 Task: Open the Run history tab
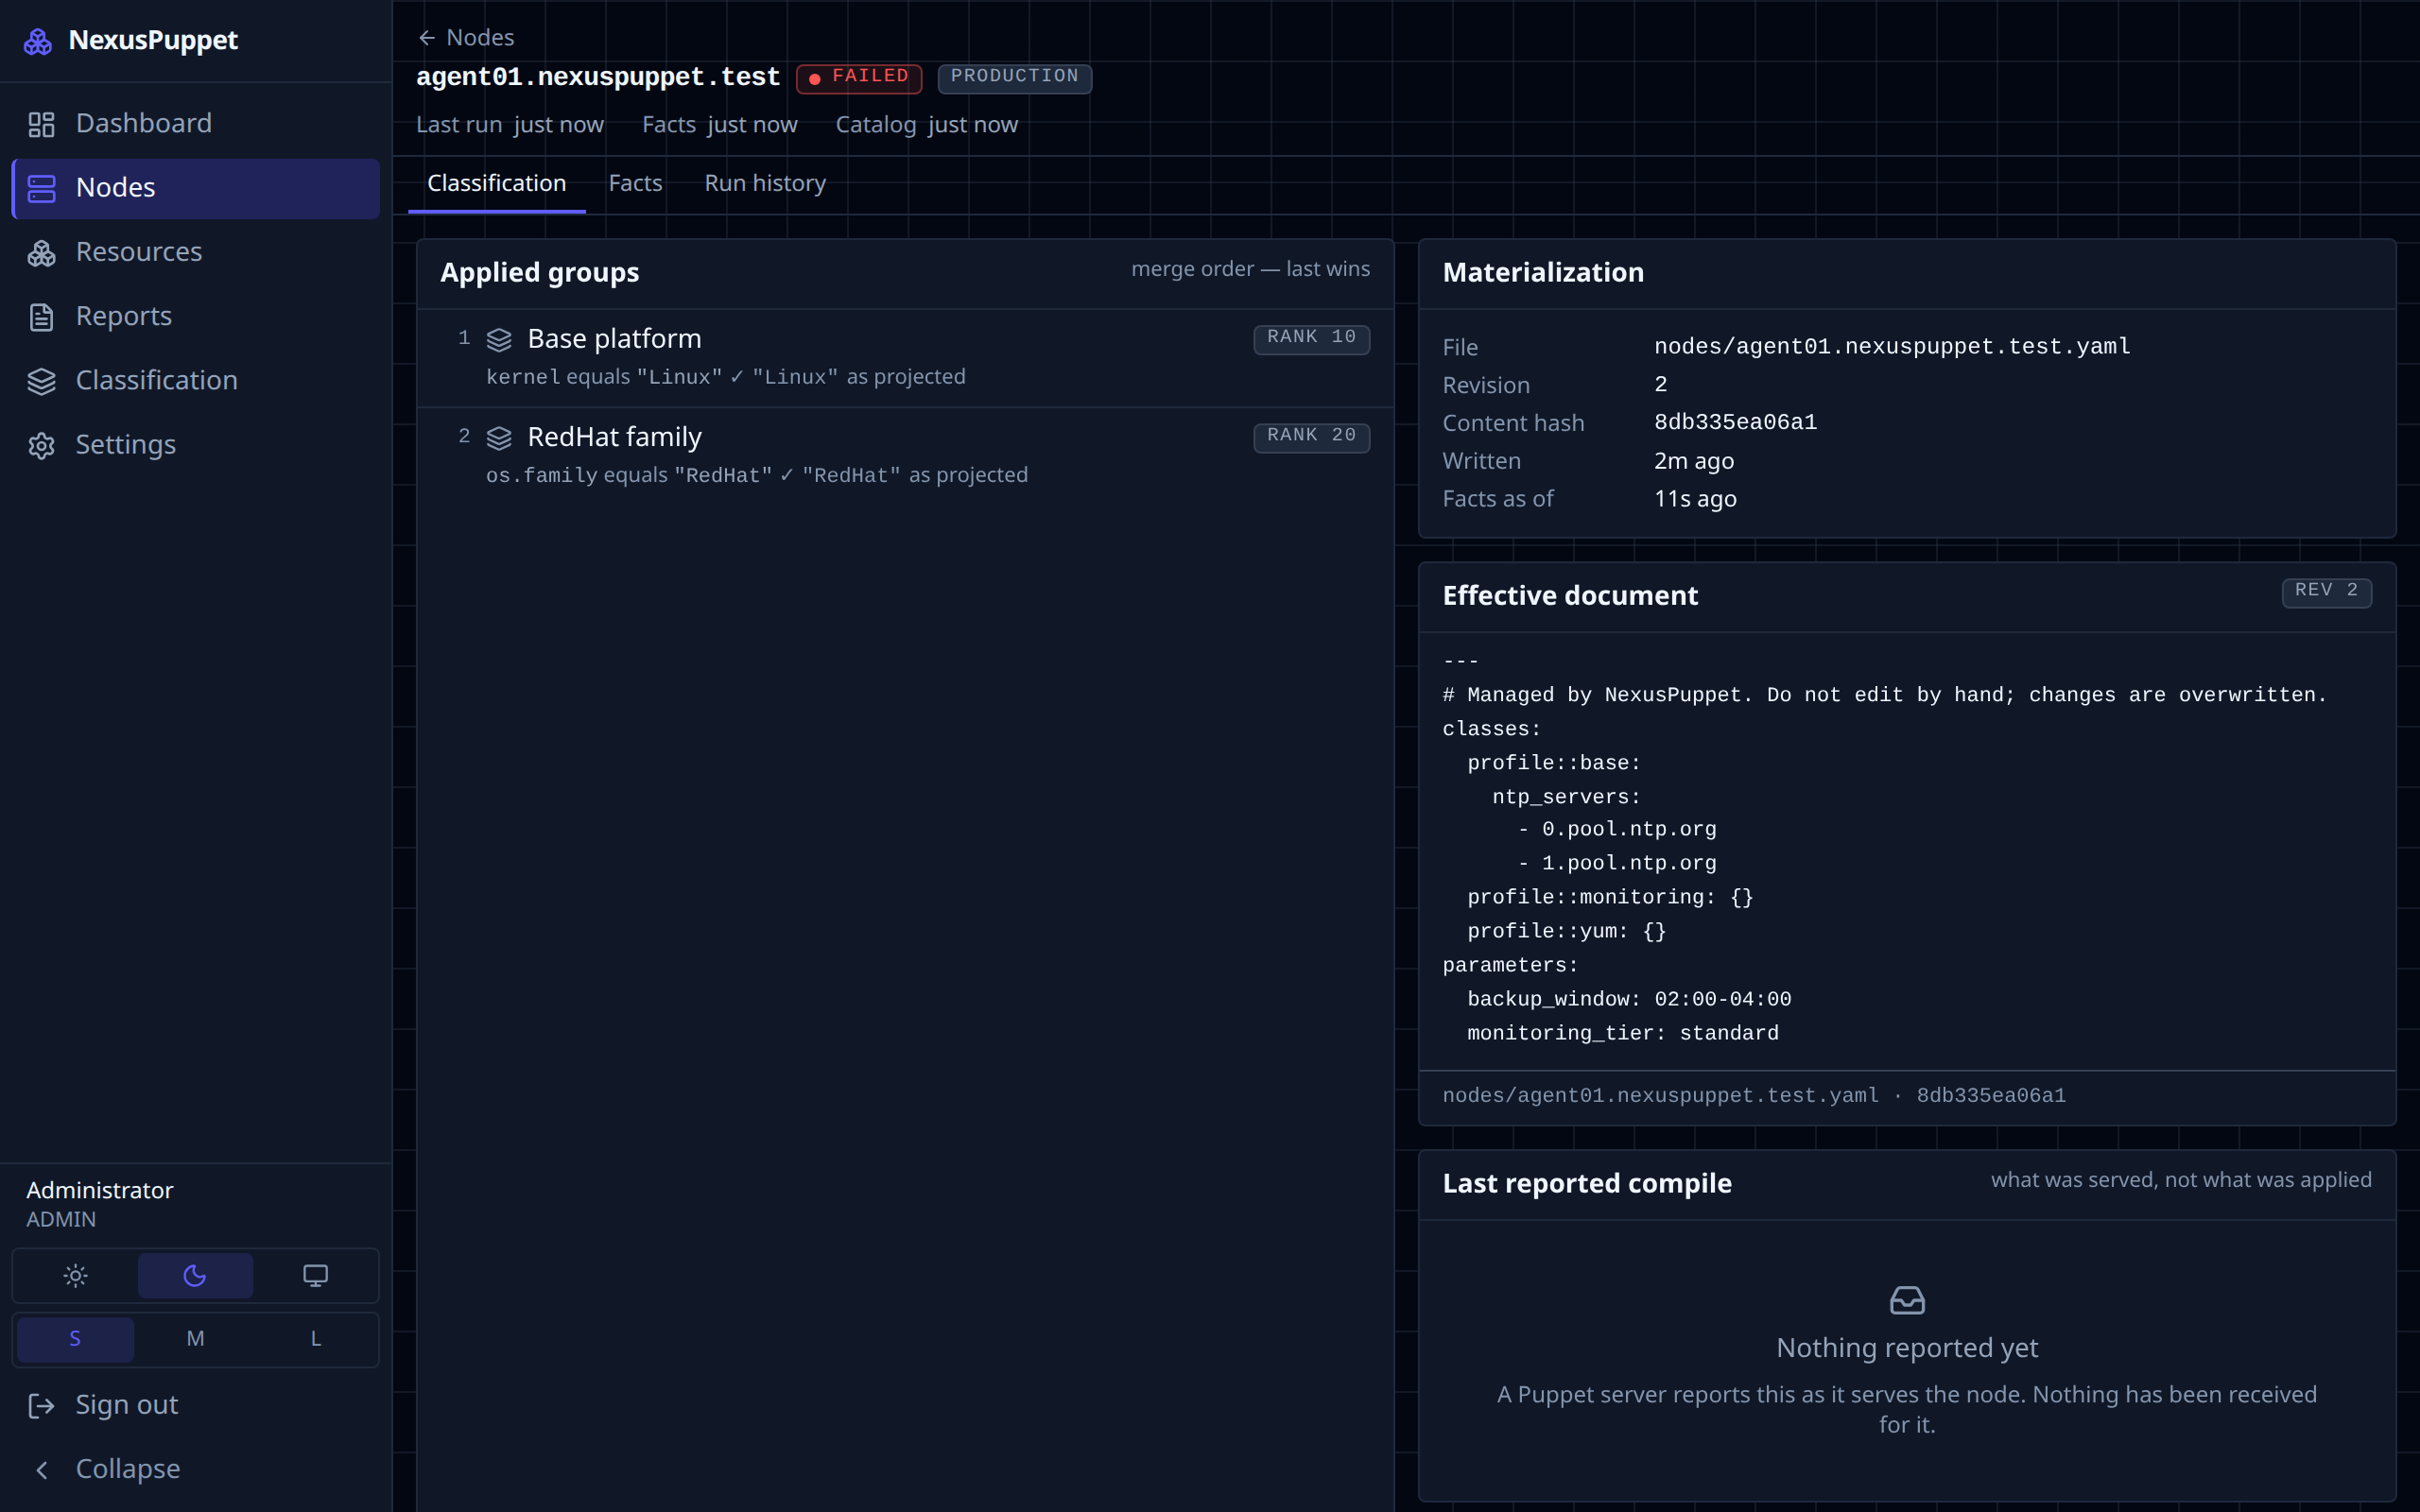[765, 184]
